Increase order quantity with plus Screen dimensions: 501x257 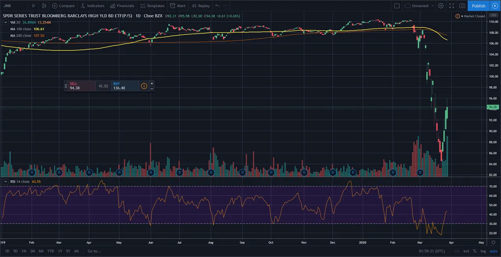152,83
